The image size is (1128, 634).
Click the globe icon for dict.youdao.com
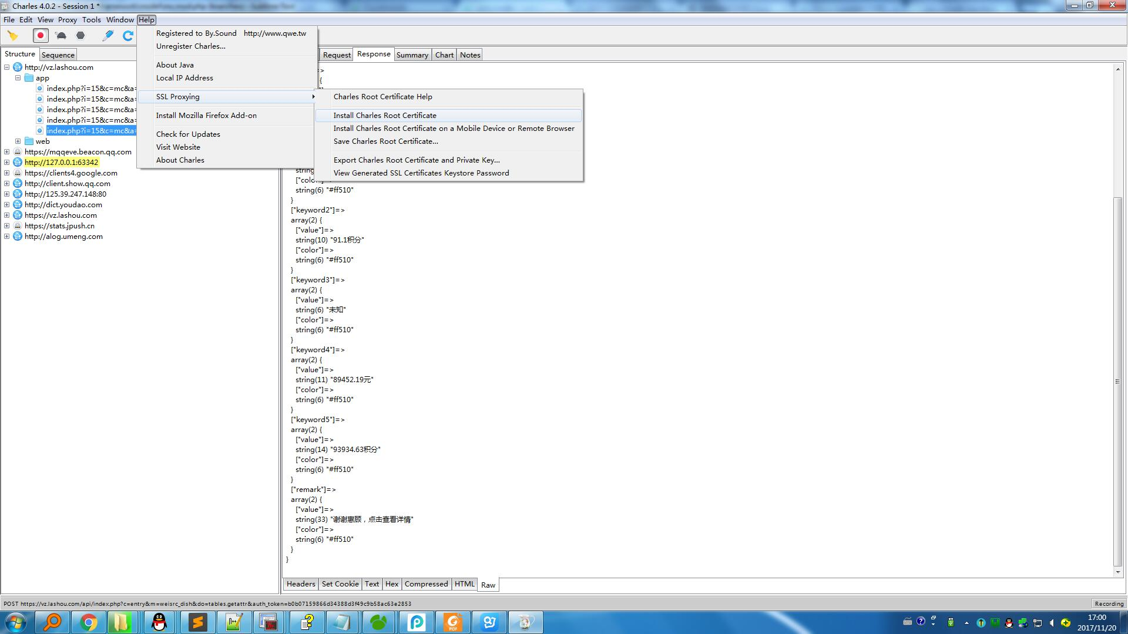click(18, 205)
